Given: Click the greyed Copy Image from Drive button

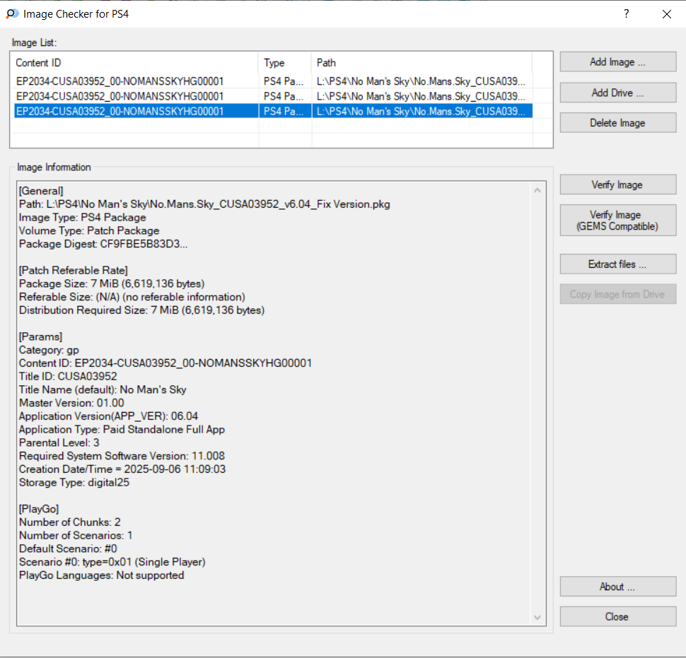Looking at the screenshot, I should click(x=617, y=294).
